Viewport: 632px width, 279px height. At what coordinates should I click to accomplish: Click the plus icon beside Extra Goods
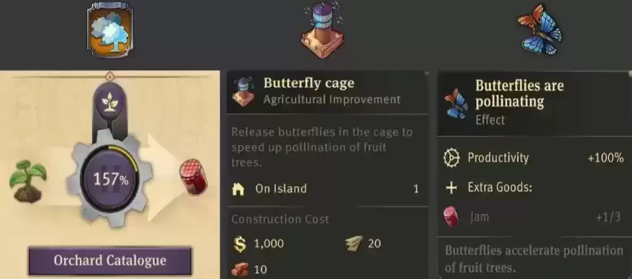coord(452,187)
